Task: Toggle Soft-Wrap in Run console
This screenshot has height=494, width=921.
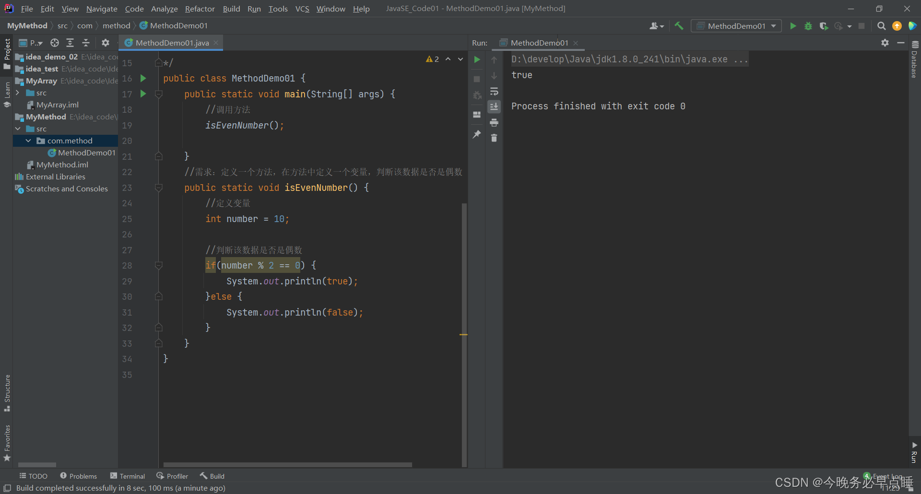Action: tap(494, 91)
